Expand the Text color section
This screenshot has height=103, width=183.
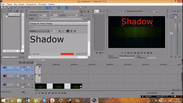(x=31, y=54)
